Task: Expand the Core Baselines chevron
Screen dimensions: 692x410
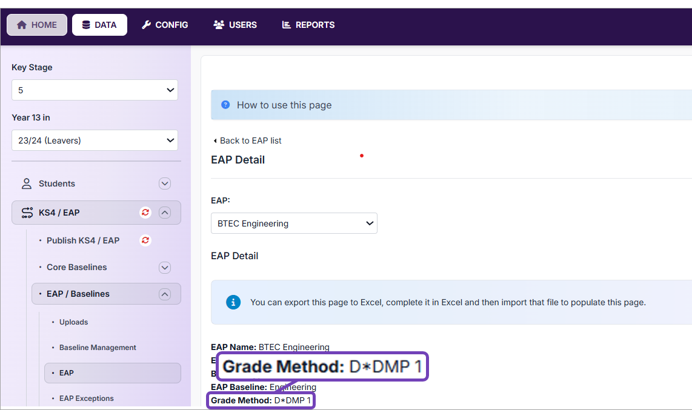Action: coord(165,267)
